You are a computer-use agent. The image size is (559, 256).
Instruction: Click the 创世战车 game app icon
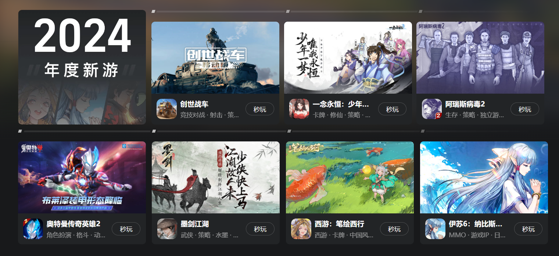166,109
